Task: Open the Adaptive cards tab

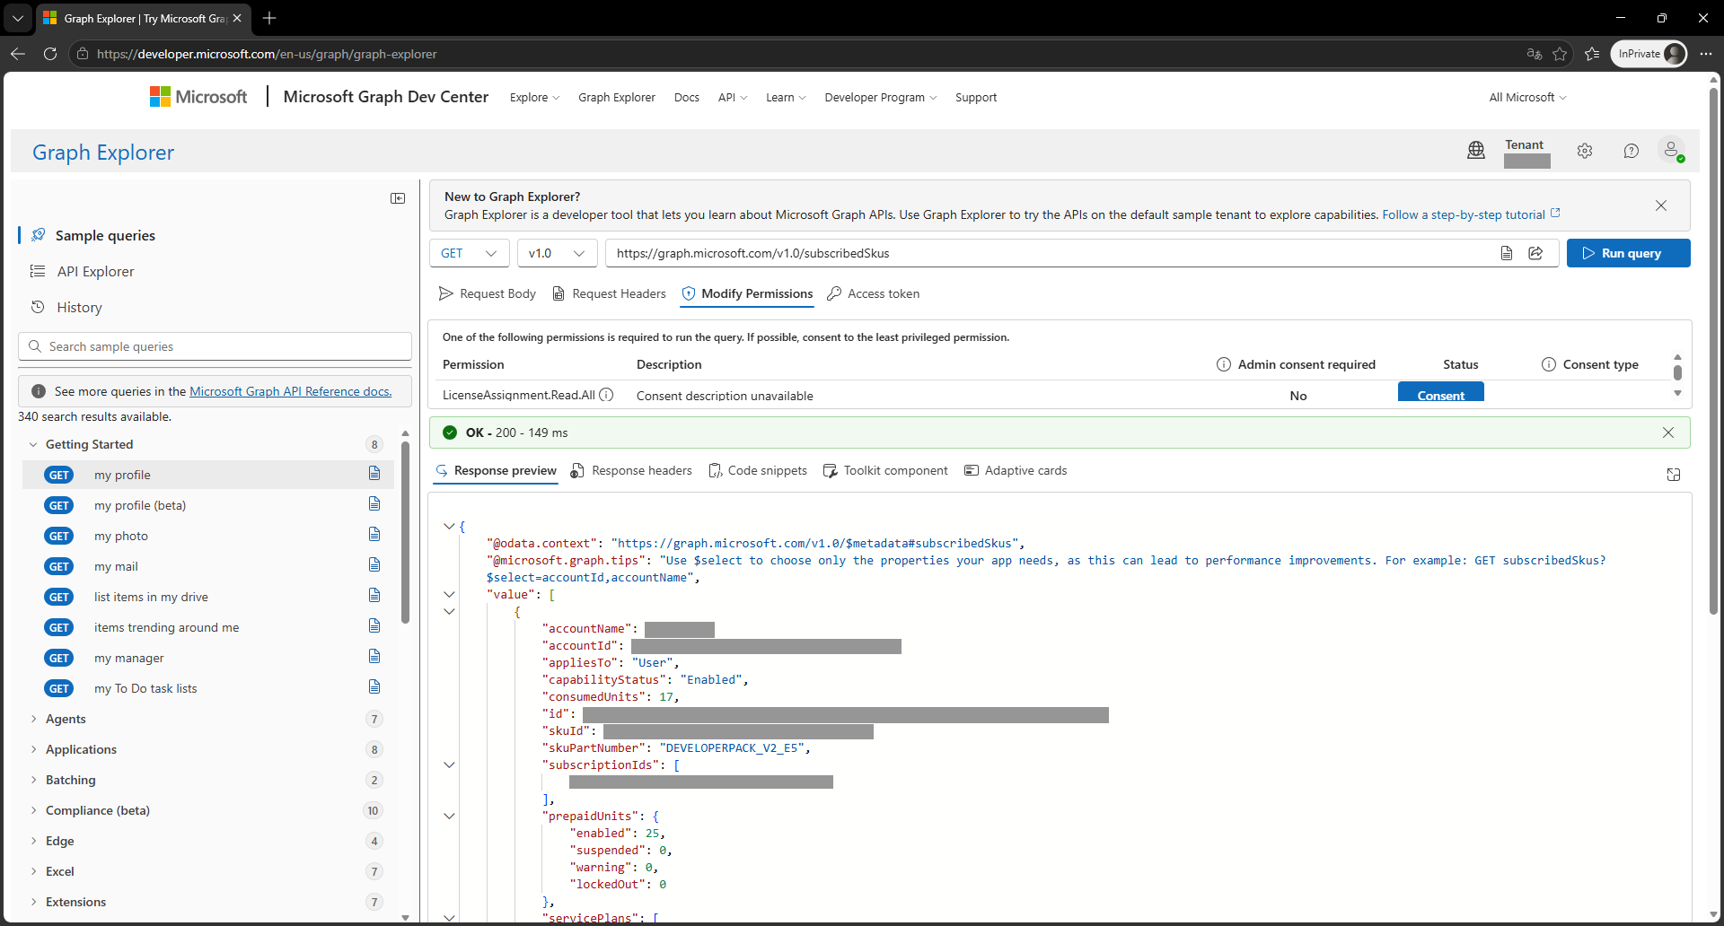Action: tap(1016, 470)
